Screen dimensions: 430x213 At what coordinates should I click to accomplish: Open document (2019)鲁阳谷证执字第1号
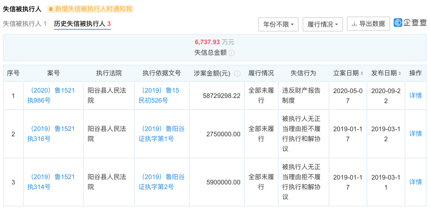pyautogui.click(x=161, y=134)
